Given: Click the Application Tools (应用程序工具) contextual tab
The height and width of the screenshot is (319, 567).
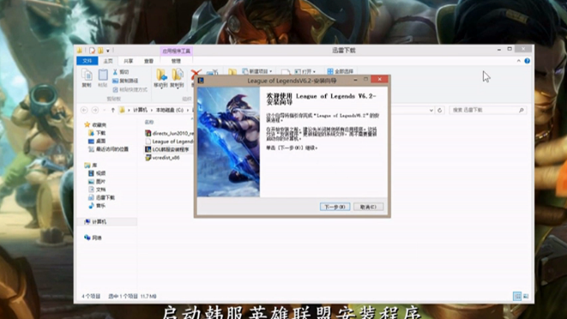Looking at the screenshot, I should (176, 51).
